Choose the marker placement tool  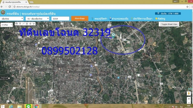pos(20,24)
